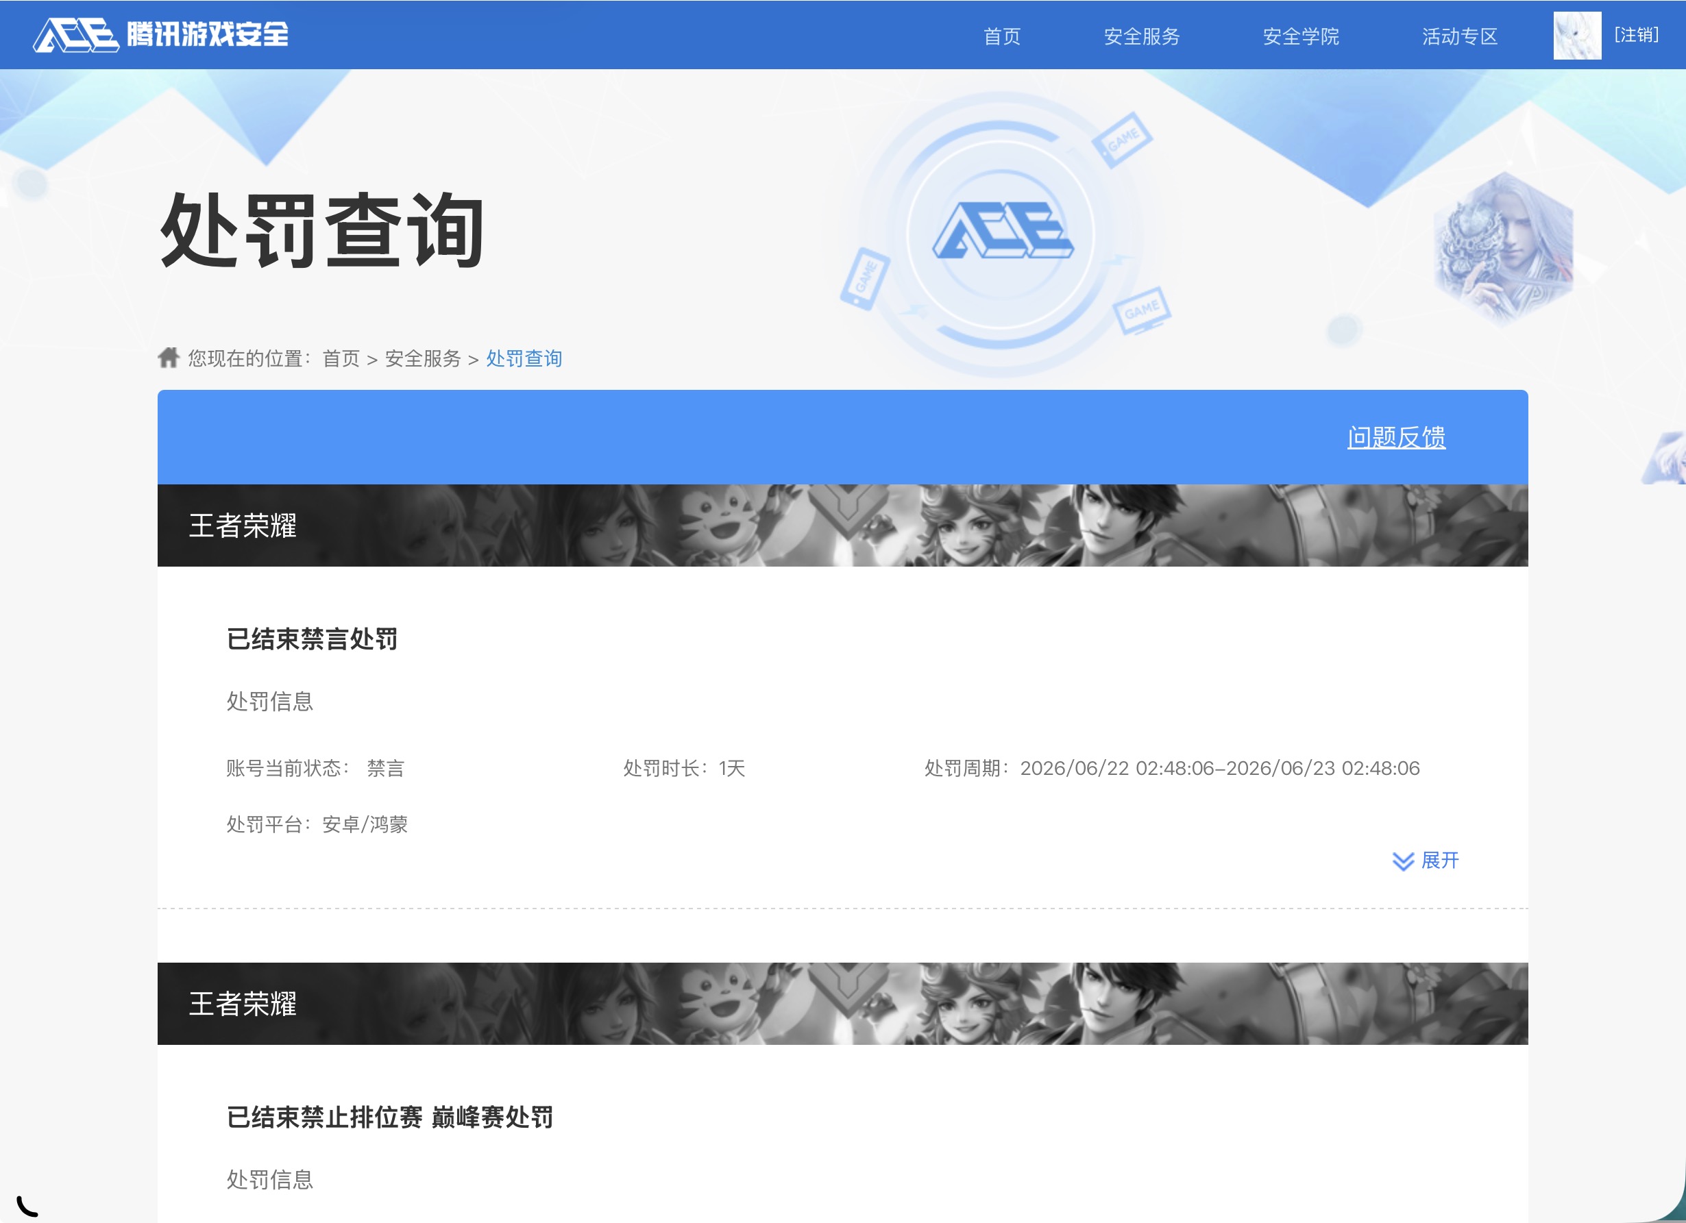This screenshot has height=1223, width=1686.
Task: Click the [注销] logout link
Action: 1636,35
